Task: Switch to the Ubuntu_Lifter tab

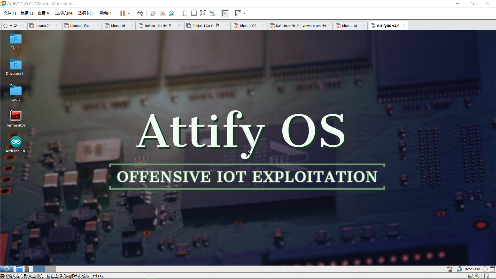Action: [x=80, y=26]
